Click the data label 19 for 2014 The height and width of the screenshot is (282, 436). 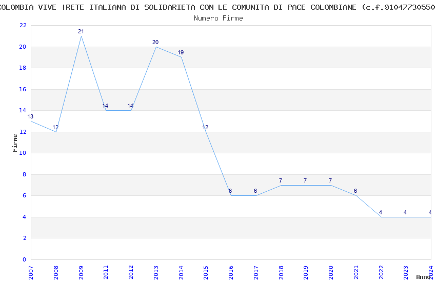pyautogui.click(x=181, y=52)
